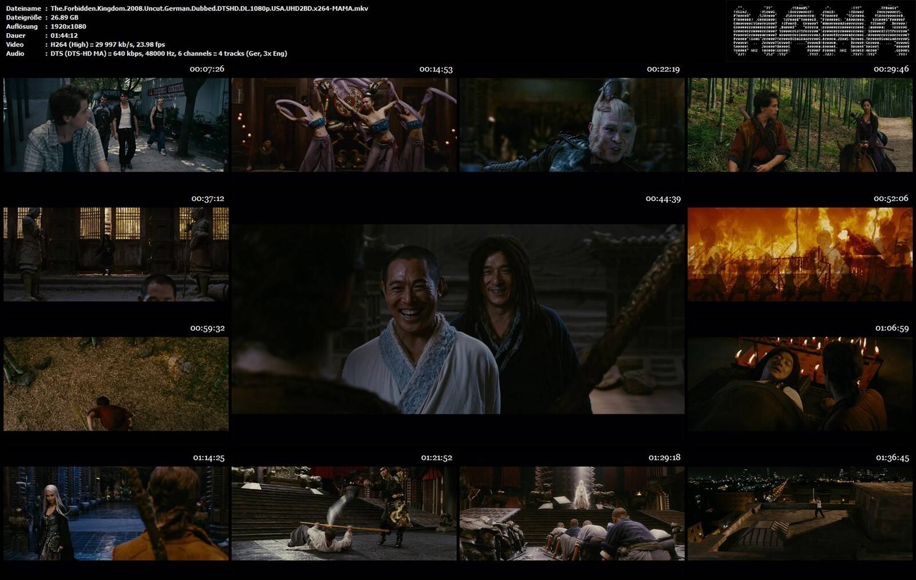Screen dimensions: 916x580
Task: Click the timestamp label 01:21:52
Action: pyautogui.click(x=437, y=457)
